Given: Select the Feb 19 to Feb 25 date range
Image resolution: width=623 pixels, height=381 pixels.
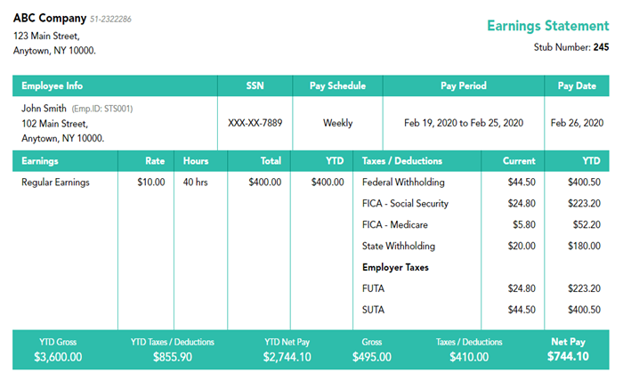Looking at the screenshot, I should (464, 123).
